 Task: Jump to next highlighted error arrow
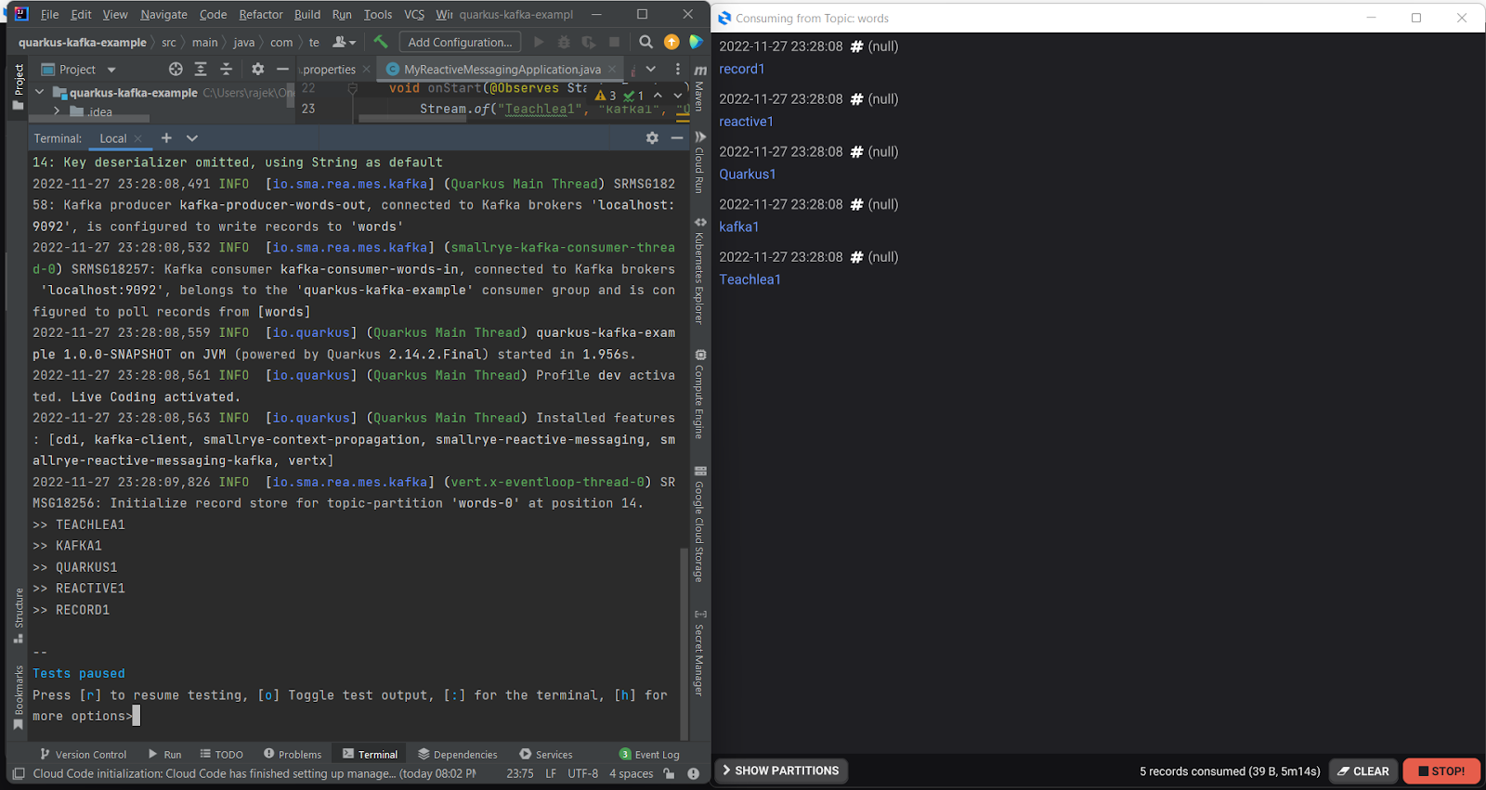point(677,95)
